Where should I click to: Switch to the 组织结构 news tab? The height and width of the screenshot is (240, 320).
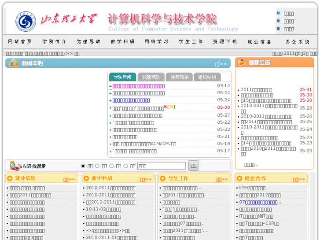point(207,77)
